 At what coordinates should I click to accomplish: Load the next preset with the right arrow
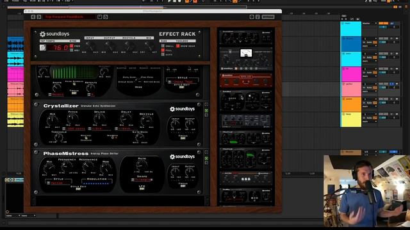pos(39,17)
